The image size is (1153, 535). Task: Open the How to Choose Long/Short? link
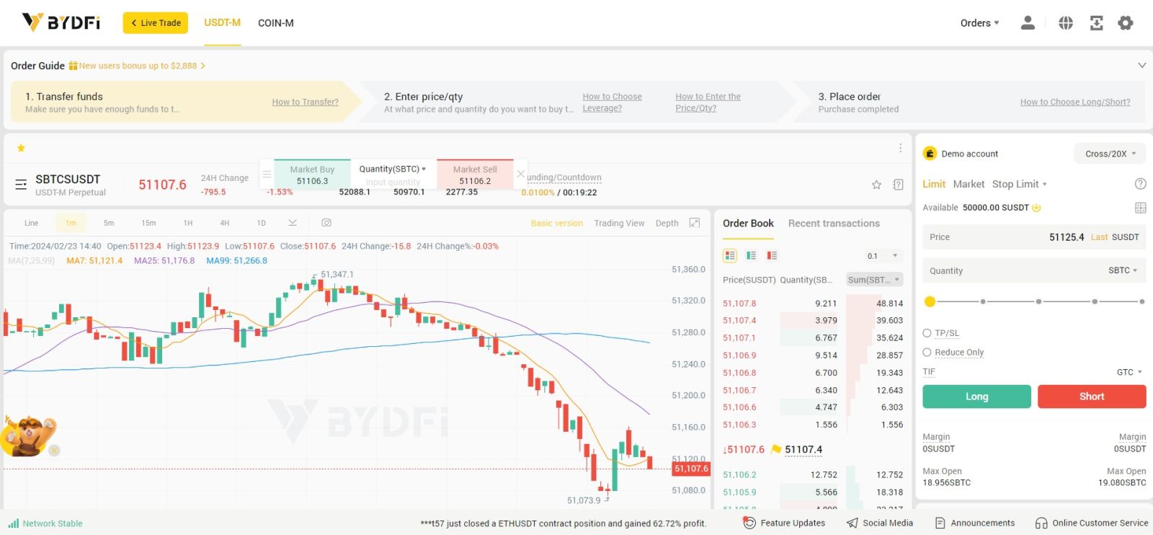1075,102
